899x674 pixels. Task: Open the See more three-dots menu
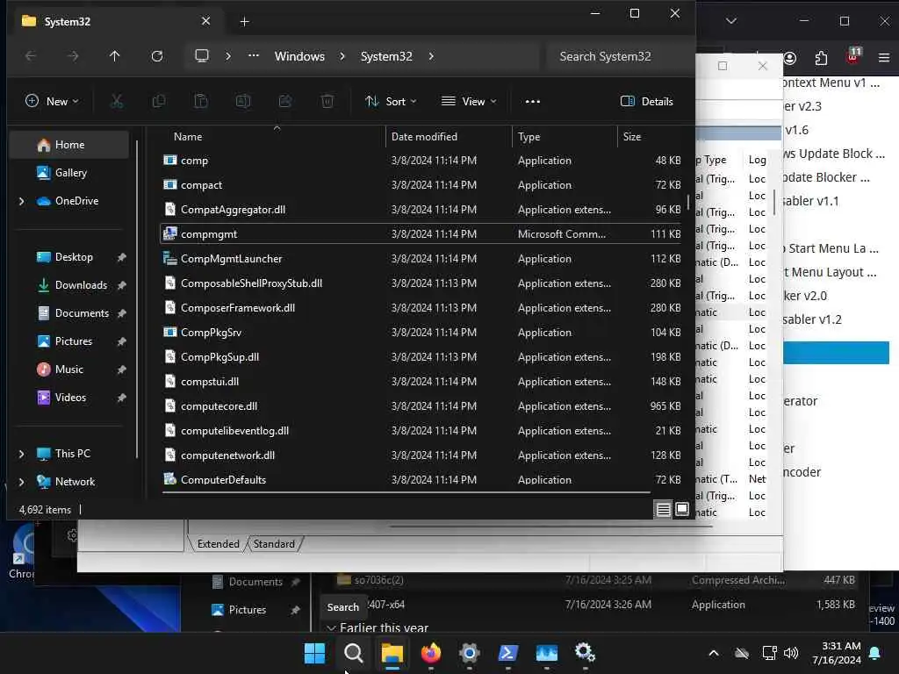(533, 102)
